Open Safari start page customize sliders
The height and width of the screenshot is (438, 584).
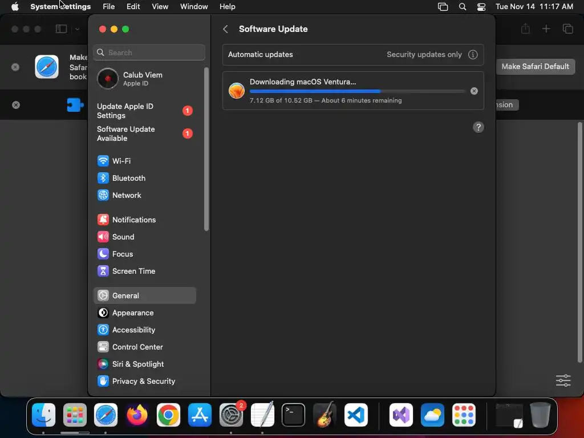point(563,380)
